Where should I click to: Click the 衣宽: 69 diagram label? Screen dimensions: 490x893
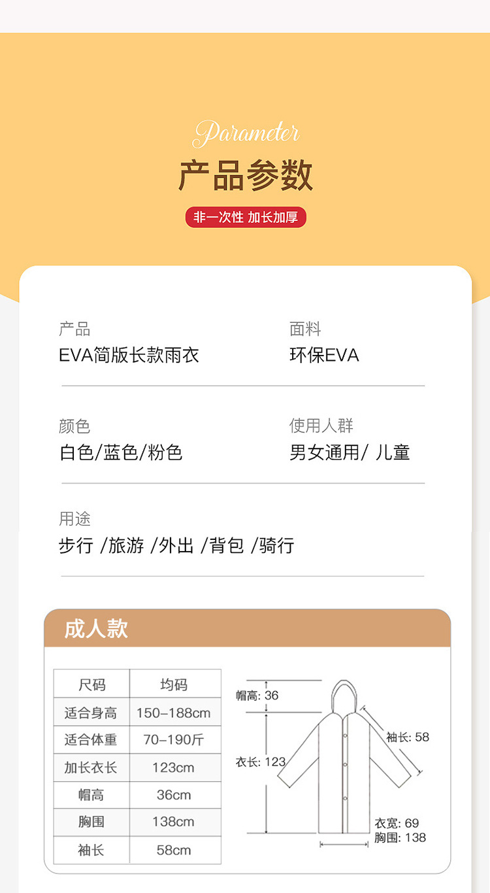tap(397, 823)
